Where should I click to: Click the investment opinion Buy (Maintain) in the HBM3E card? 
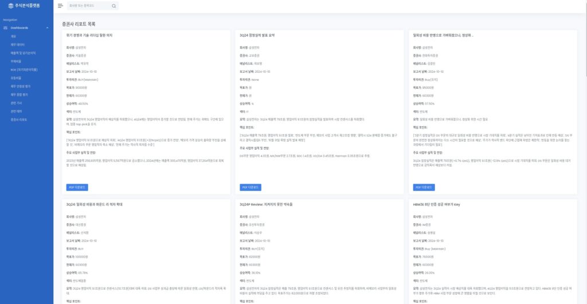[435, 248]
